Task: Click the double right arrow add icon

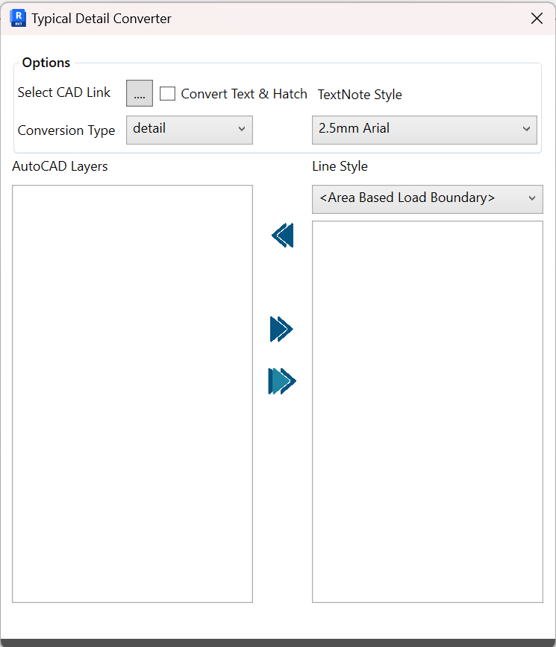Action: (281, 329)
